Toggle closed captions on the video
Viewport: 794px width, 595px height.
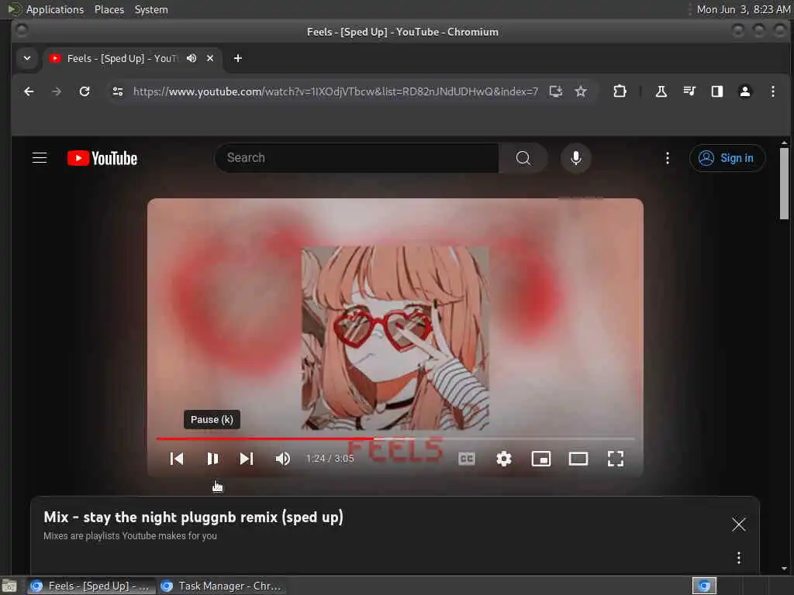pos(466,459)
